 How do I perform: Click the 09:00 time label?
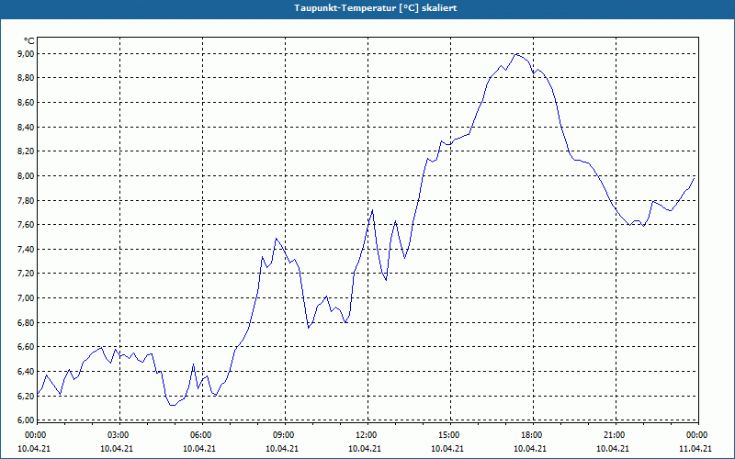point(284,435)
